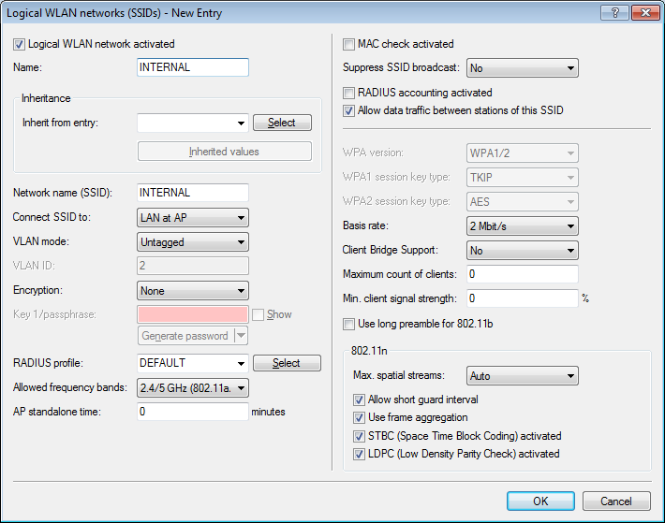
Task: Expand the Connect SSID to dropdown
Action: point(192,218)
